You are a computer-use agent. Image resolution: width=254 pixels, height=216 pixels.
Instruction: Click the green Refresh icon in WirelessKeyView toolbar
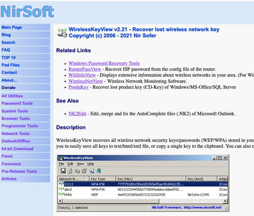click(x=70, y=171)
